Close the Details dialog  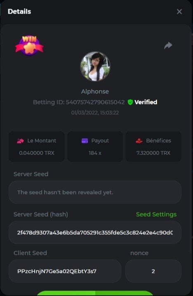[179, 12]
